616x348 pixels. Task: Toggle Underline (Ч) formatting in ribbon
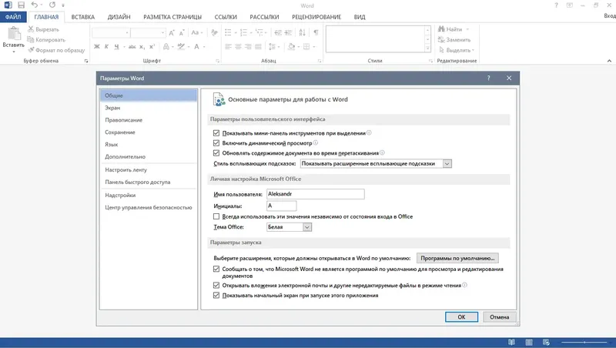[x=117, y=47]
